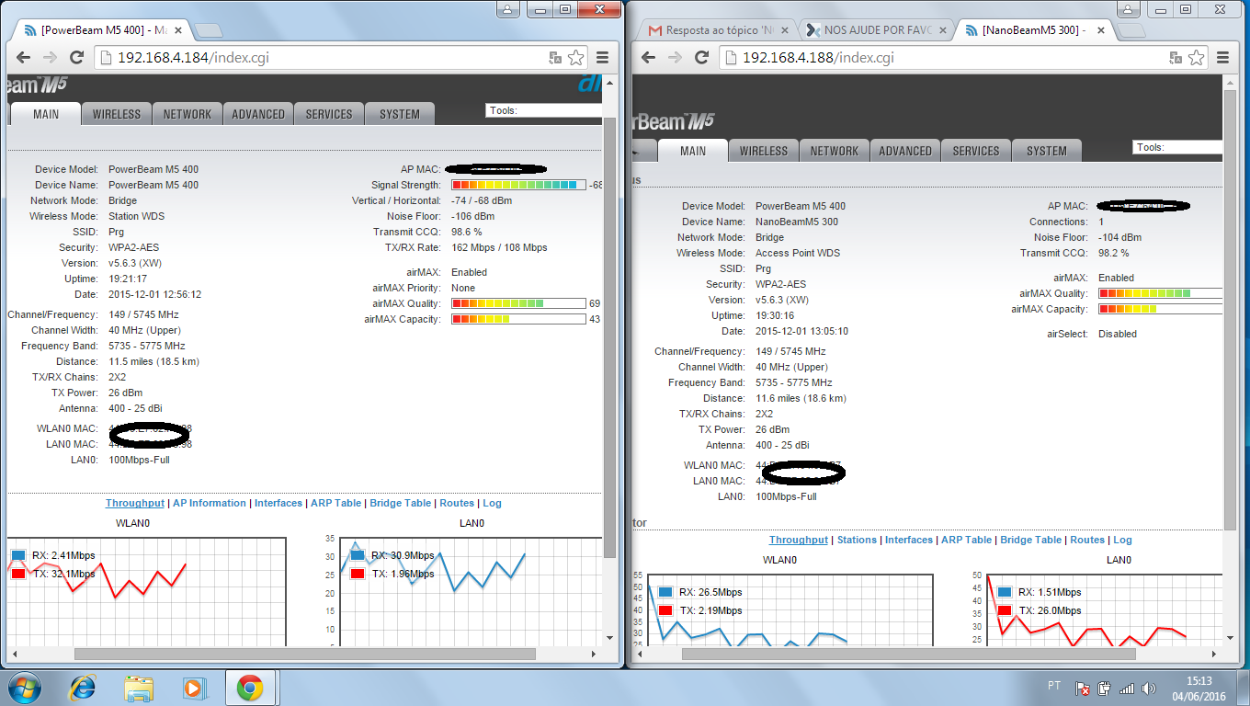Open Chrome menu in left PowerBeam window
The height and width of the screenshot is (706, 1250).
(x=603, y=57)
